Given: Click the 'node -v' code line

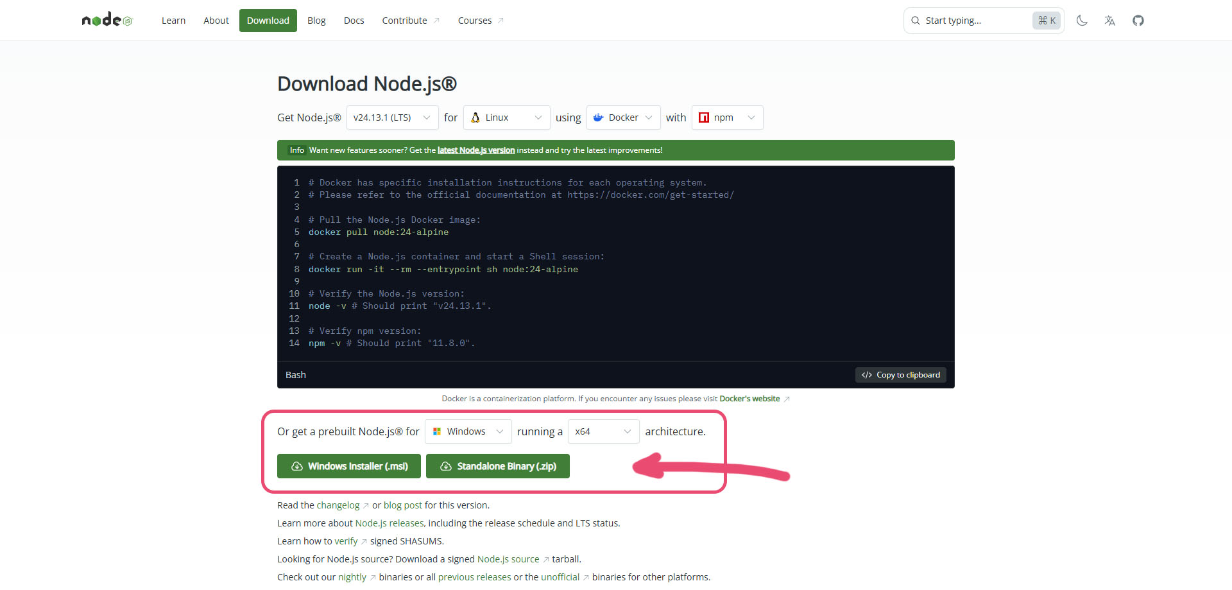Looking at the screenshot, I should tap(400, 306).
